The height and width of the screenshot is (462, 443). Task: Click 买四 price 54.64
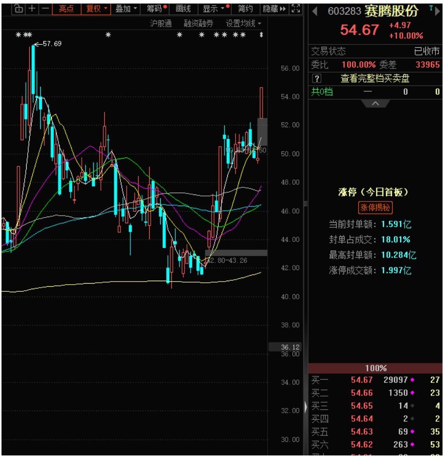click(x=362, y=419)
